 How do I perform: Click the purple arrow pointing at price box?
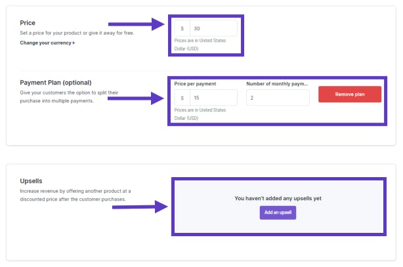[137, 24]
